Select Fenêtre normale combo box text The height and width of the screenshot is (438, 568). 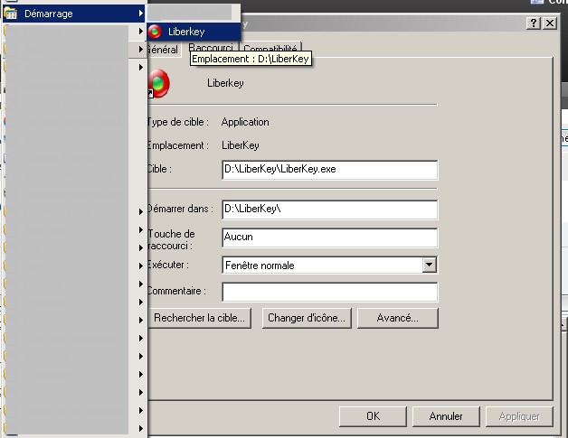(x=260, y=266)
